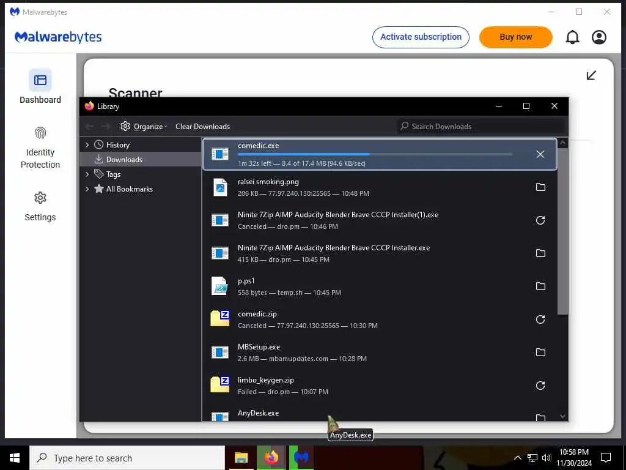Viewport: 626px width, 470px height.
Task: Expand the Tags tree node
Action: (87, 174)
